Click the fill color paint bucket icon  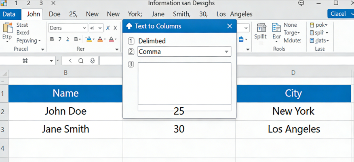[89, 39]
